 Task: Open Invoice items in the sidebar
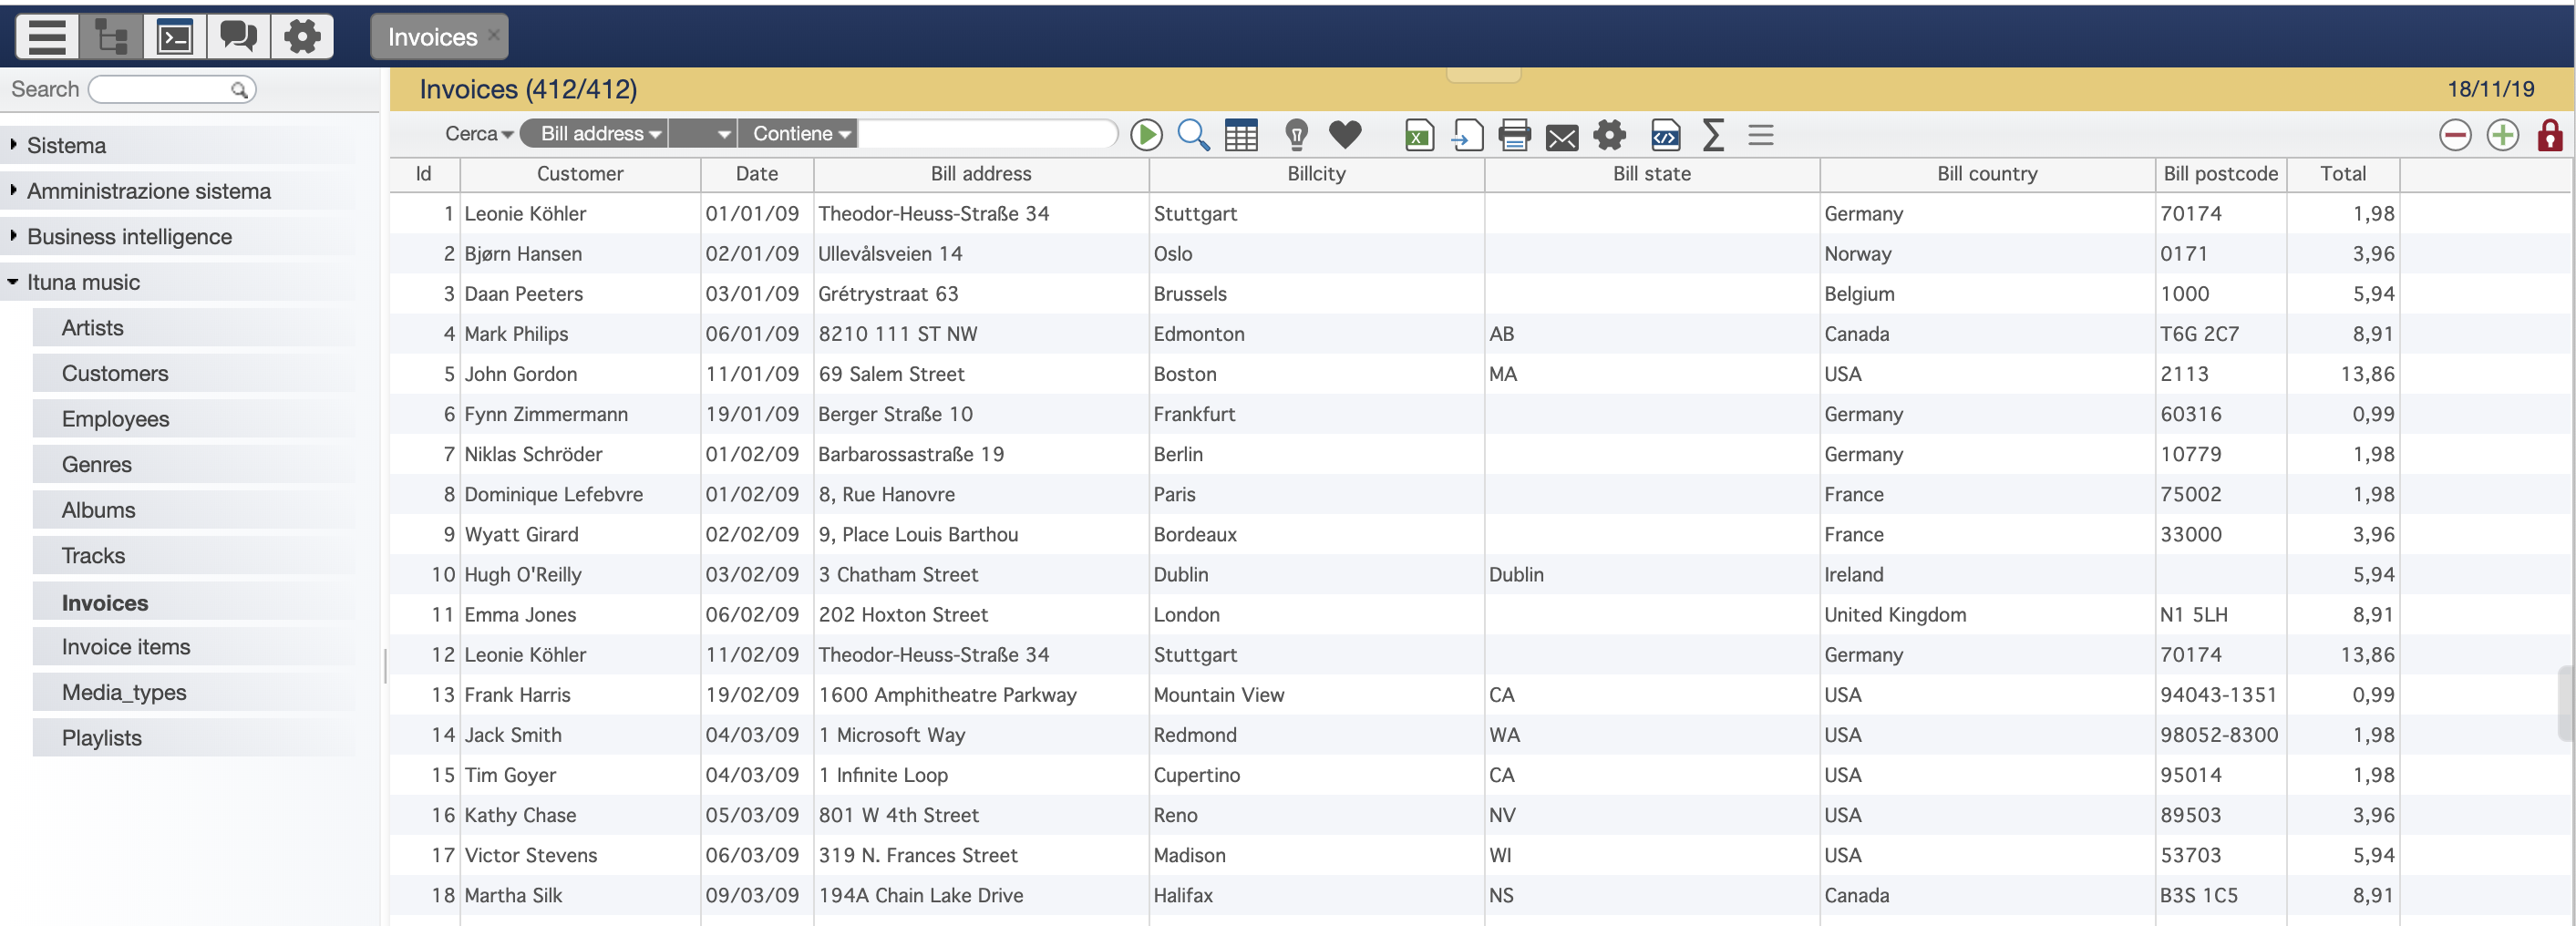tap(194, 647)
